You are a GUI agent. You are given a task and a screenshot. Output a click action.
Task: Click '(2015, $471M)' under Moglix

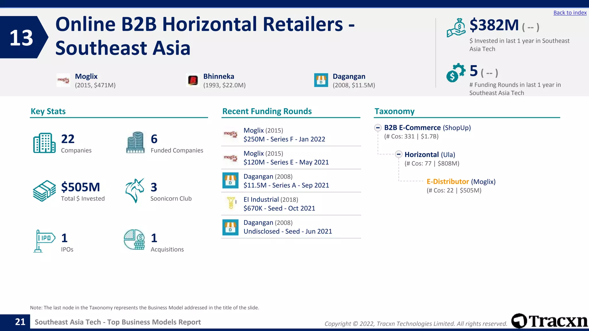(95, 85)
